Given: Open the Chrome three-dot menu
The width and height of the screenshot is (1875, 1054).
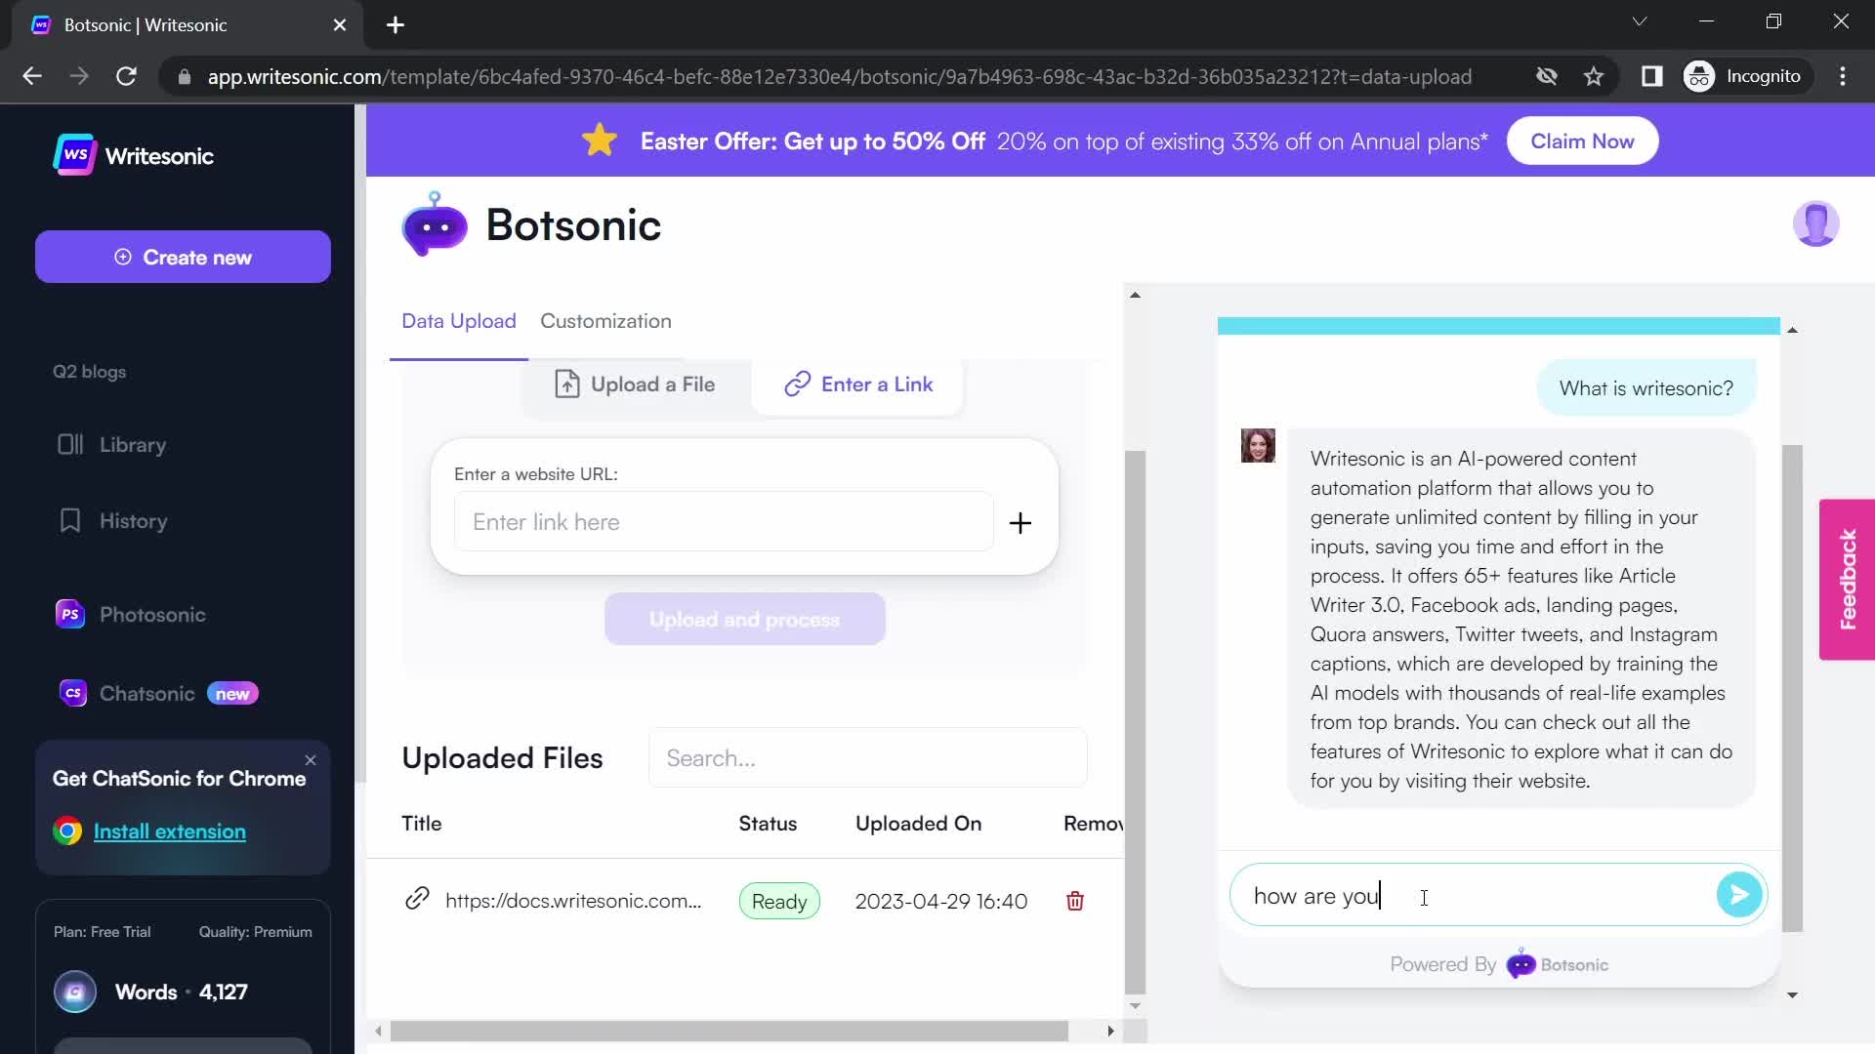Looking at the screenshot, I should 1843,76.
